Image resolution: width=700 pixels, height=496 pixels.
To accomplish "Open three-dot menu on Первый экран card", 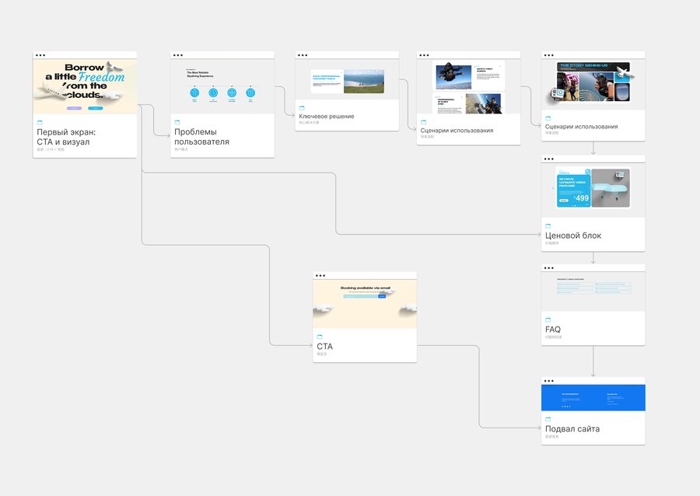I will pos(40,55).
